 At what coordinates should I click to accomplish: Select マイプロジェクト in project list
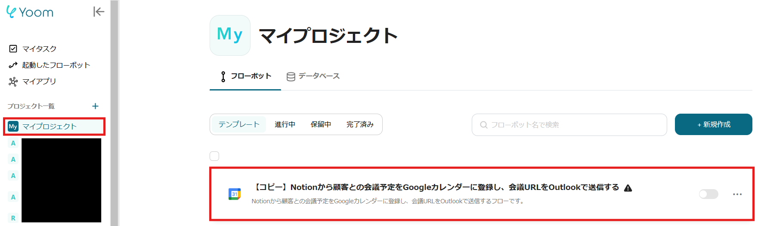pos(54,127)
